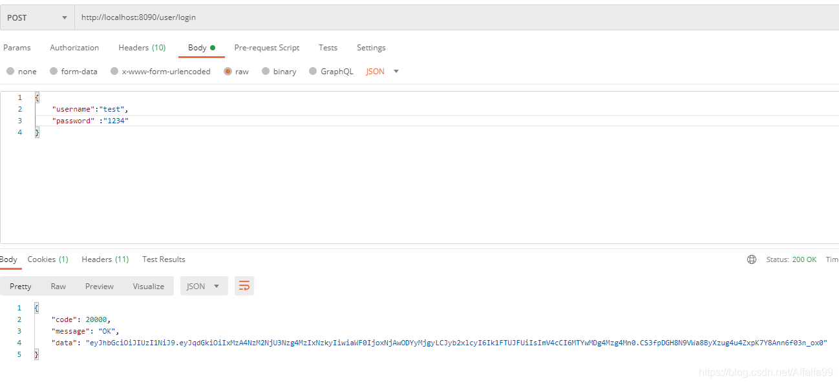Select the none body option
Screen dimensions: 839x384
click(x=21, y=72)
